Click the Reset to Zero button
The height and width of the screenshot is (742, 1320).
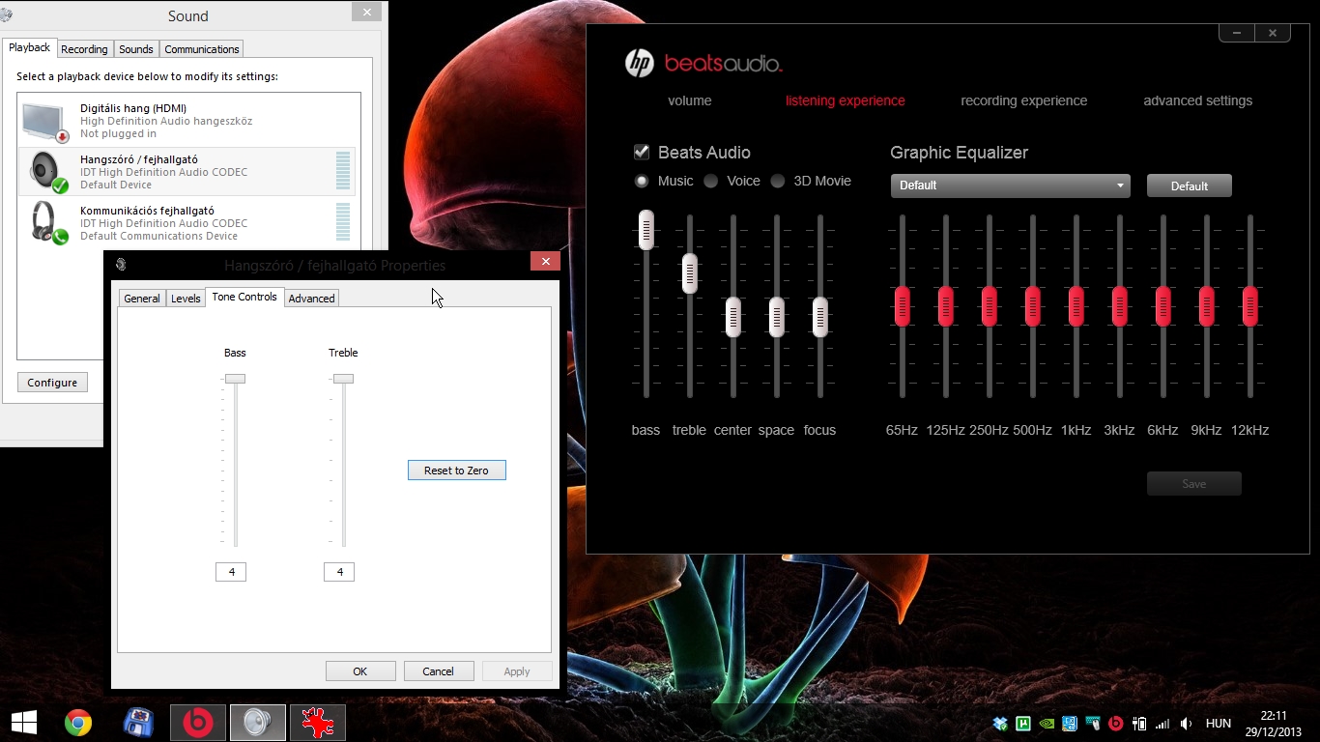pyautogui.click(x=456, y=471)
